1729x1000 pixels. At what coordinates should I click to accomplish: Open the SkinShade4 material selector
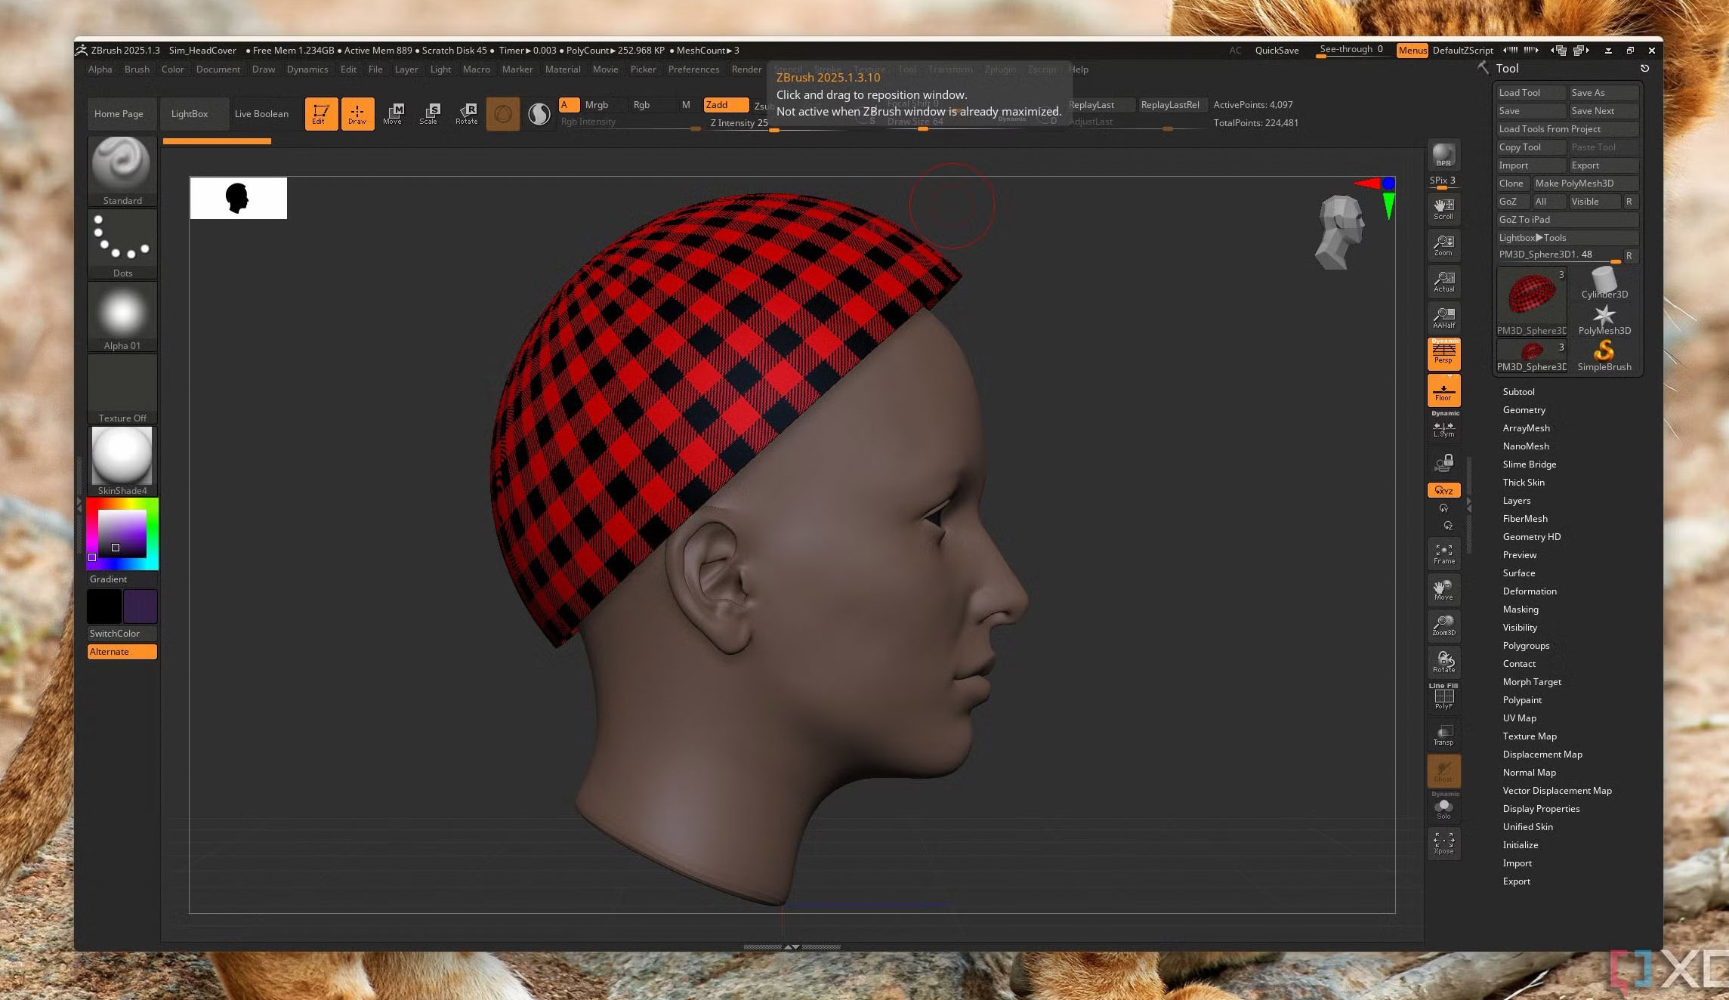122,461
